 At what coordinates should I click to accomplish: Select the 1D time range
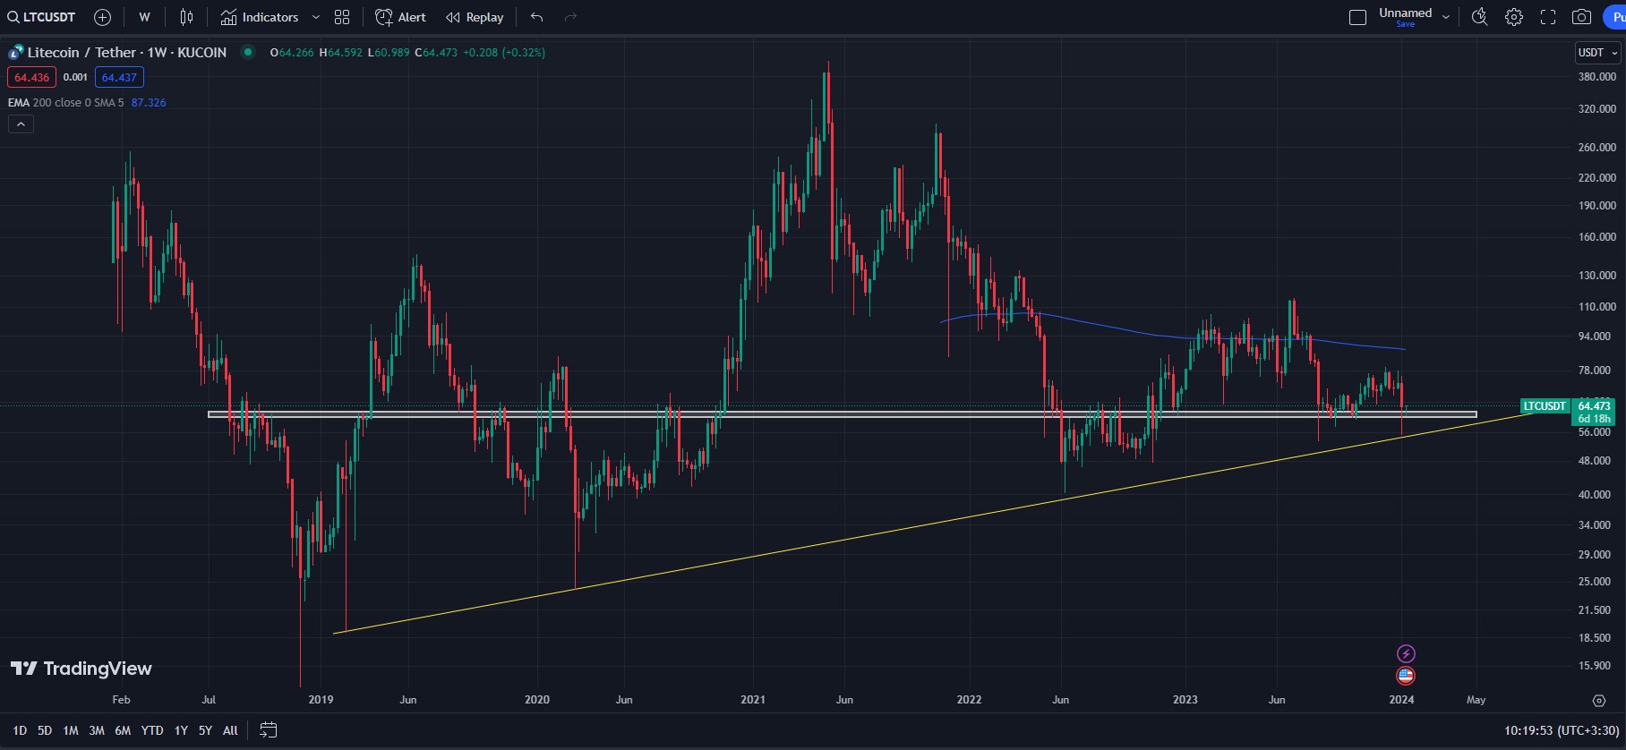coord(20,730)
